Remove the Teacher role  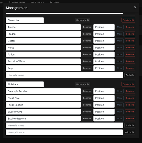[130, 27]
